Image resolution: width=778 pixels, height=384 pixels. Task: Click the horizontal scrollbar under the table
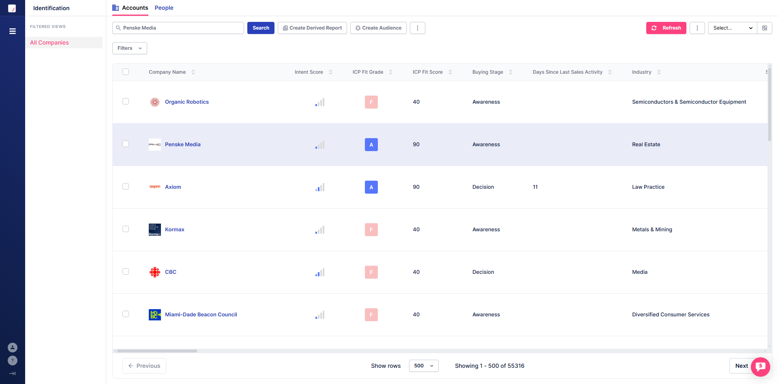coord(157,351)
